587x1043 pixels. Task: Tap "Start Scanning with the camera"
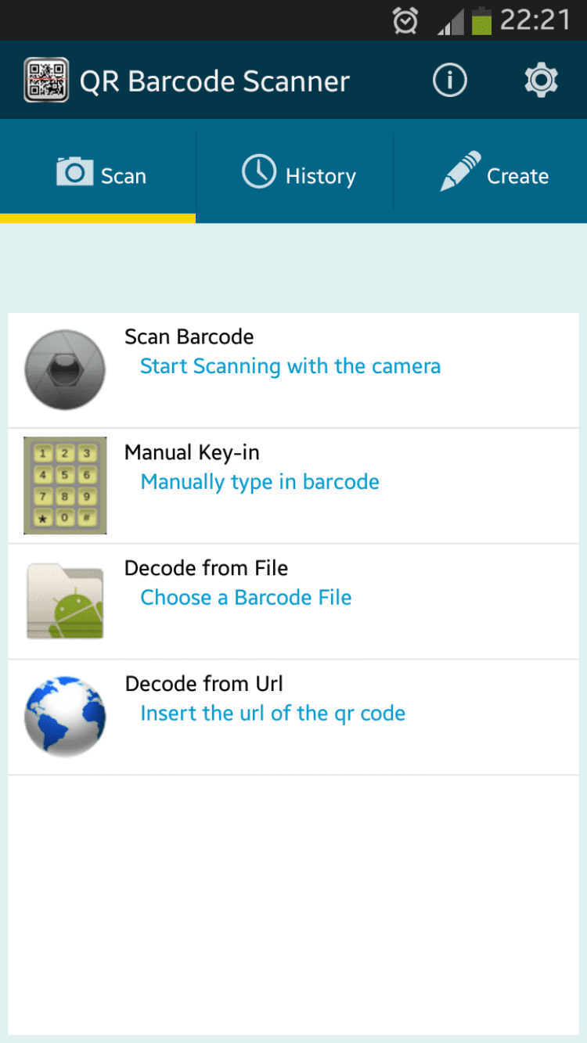pyautogui.click(x=290, y=366)
